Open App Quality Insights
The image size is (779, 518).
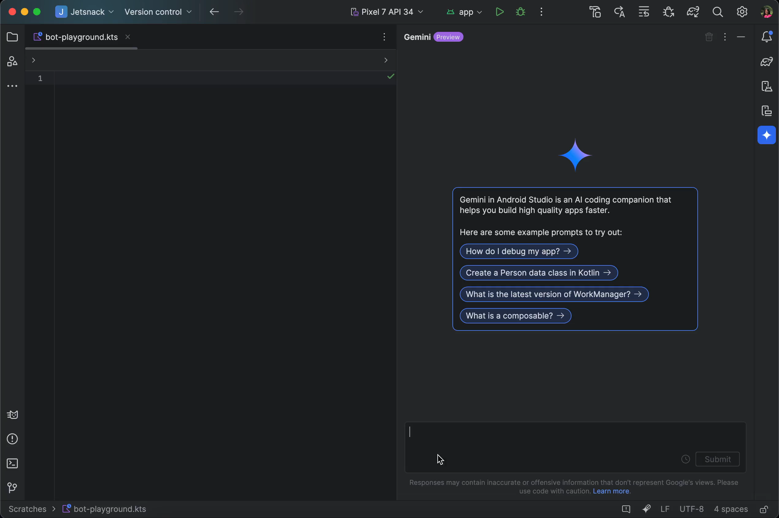12,415
